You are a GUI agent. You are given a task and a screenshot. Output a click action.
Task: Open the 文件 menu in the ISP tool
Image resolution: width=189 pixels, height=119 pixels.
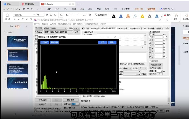[37, 24]
